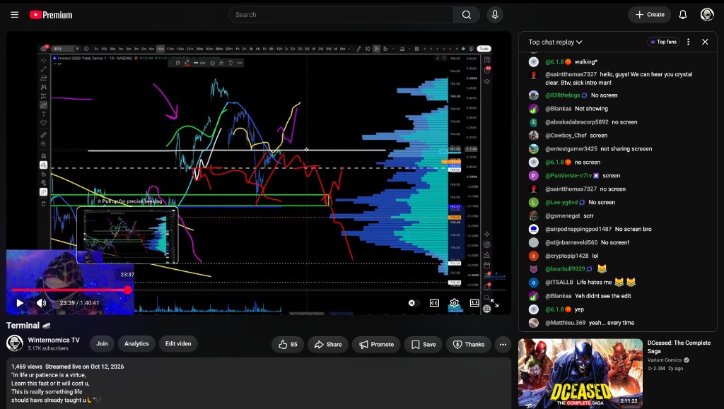The image size is (724, 409).
Task: Click the walking* chat message
Action: click(x=618, y=61)
